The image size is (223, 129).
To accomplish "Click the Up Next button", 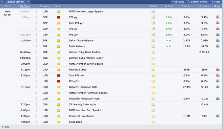I will pyautogui.click(x=178, y=2).
